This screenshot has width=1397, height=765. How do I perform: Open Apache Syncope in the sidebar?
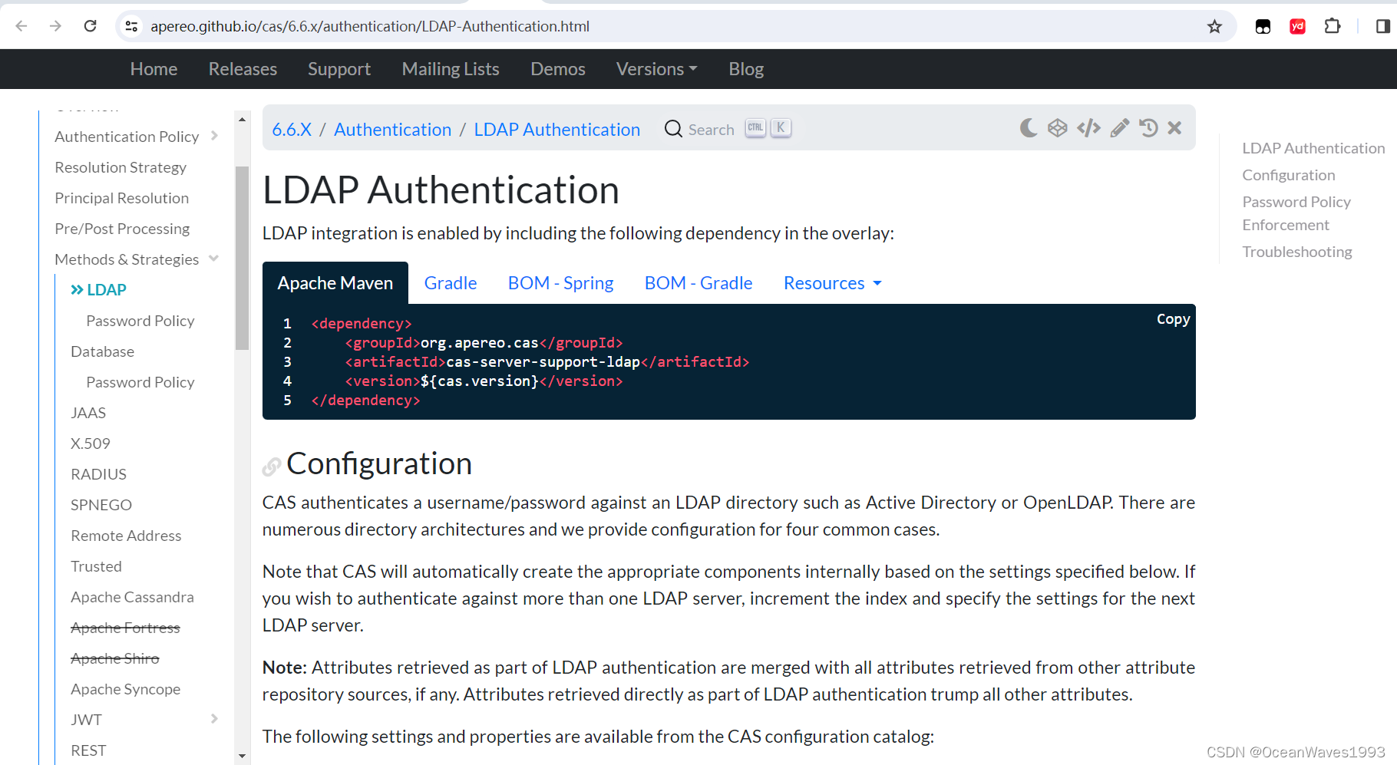click(125, 689)
